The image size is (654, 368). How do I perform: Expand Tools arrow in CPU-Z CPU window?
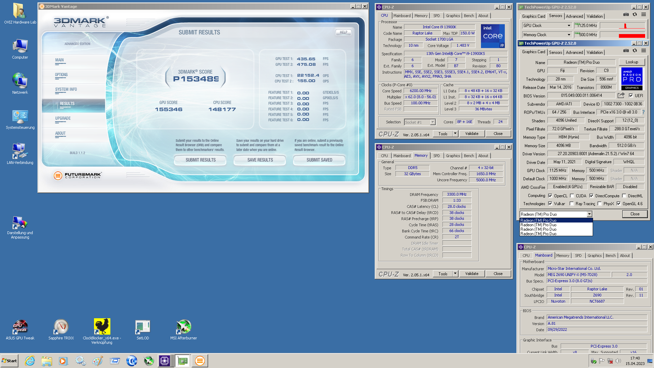pyautogui.click(x=455, y=134)
